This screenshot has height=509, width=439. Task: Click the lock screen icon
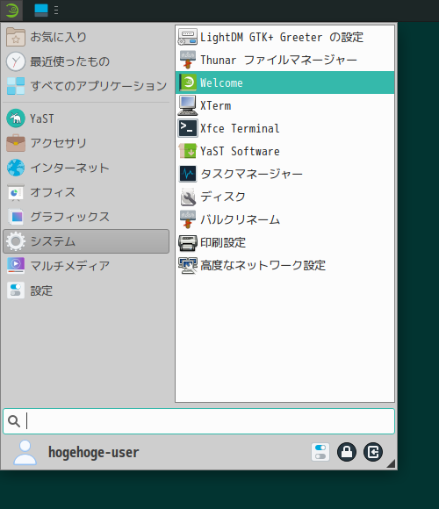click(347, 452)
